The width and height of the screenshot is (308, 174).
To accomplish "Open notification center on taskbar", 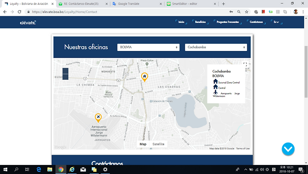I will coord(301,169).
